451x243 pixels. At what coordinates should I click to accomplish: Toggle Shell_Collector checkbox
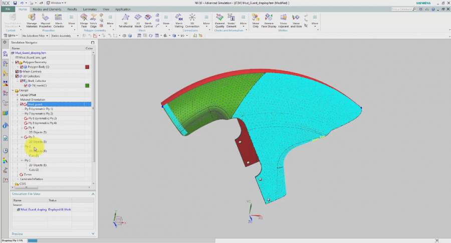click(21, 81)
